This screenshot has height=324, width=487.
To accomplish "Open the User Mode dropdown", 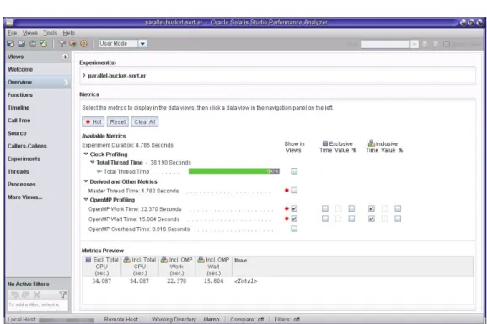I will pos(142,44).
